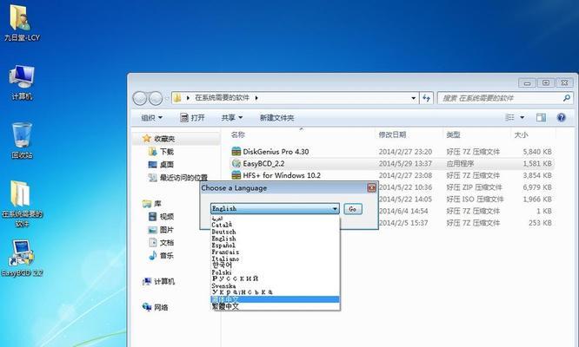Select the DiskGenius Pro 4.30 archive file
Viewport: 579px width, 347px height.
click(275, 152)
